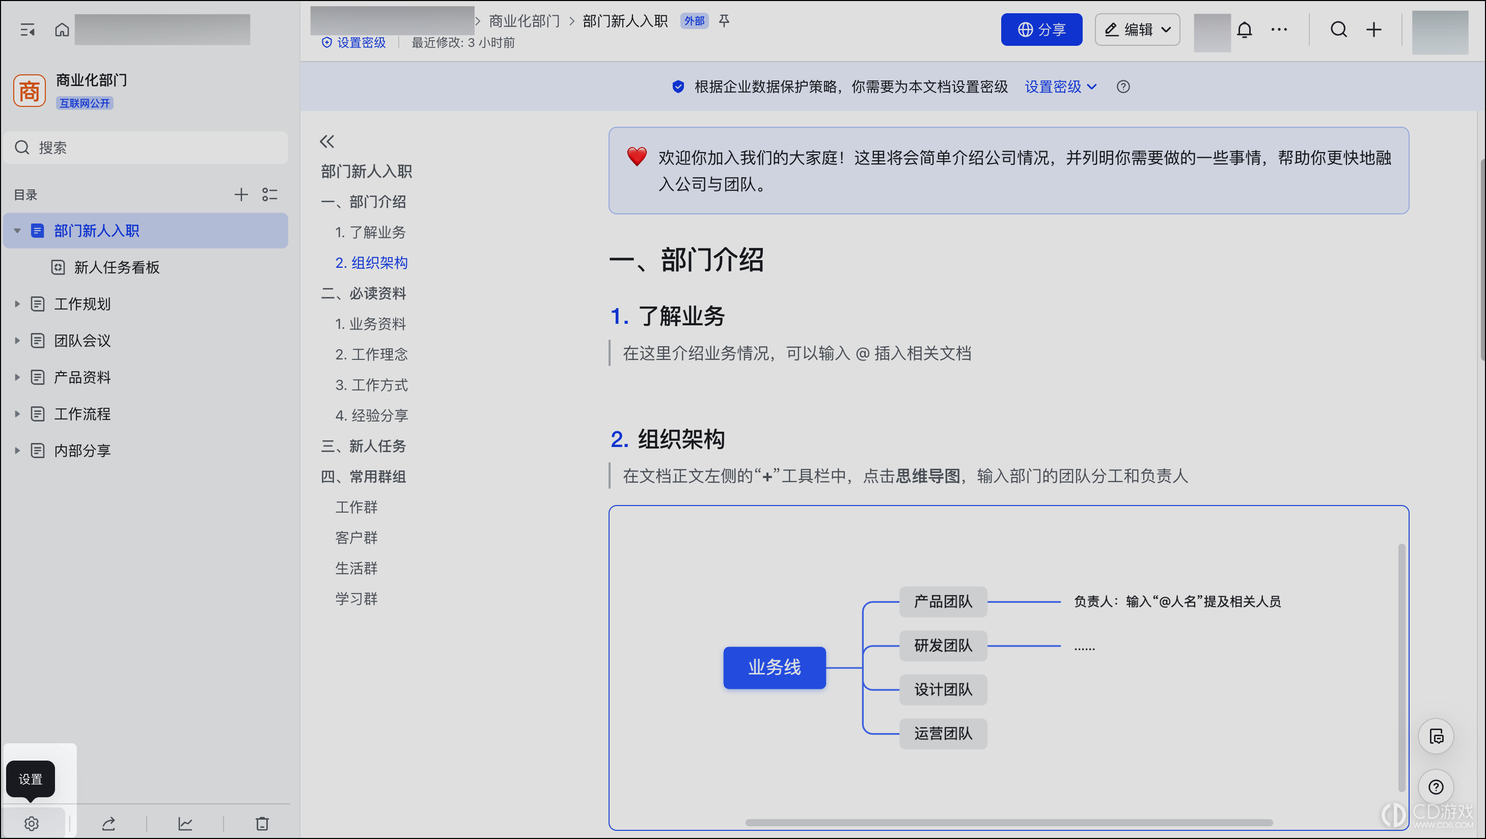Image resolution: width=1486 pixels, height=839 pixels.
Task: Select the 研发团队 mind map node
Action: tap(943, 645)
